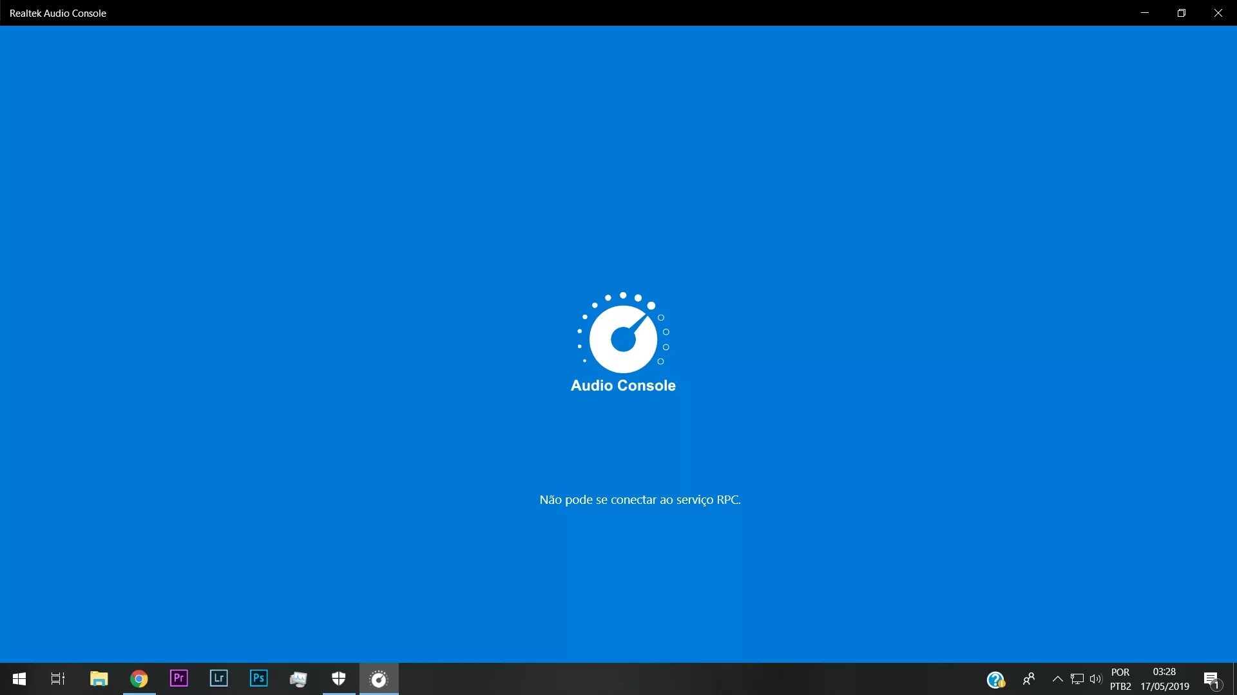Minimize the Realtek Audio Console window
Screen dimensions: 1237x695
[x=1145, y=13]
